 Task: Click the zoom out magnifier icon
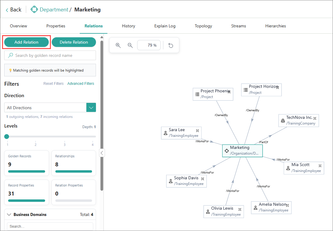point(130,45)
